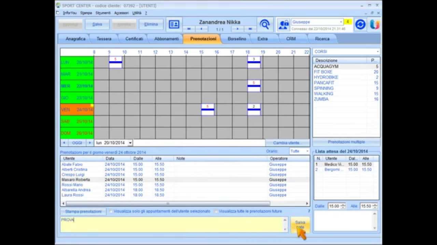Select the 'Abate Fabio' booking row
437x245 pixels.
pos(185,164)
